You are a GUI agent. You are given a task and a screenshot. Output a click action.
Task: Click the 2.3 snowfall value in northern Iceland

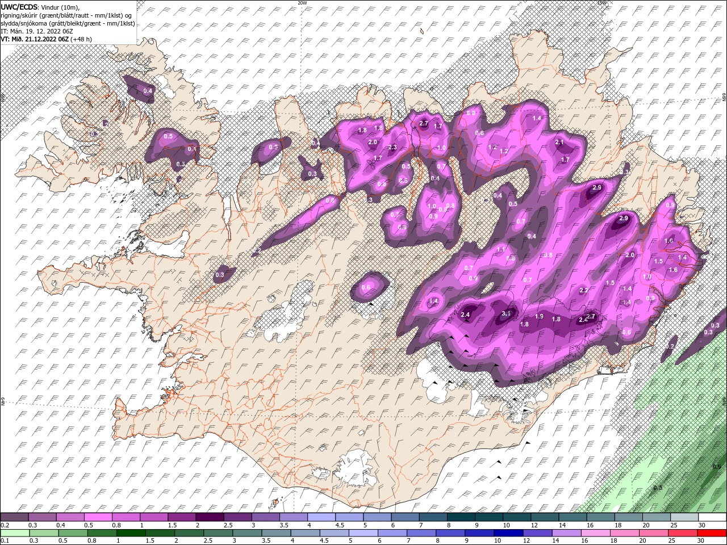tap(392, 148)
